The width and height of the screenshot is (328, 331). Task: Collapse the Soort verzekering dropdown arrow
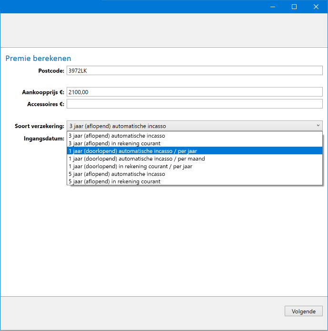318,126
